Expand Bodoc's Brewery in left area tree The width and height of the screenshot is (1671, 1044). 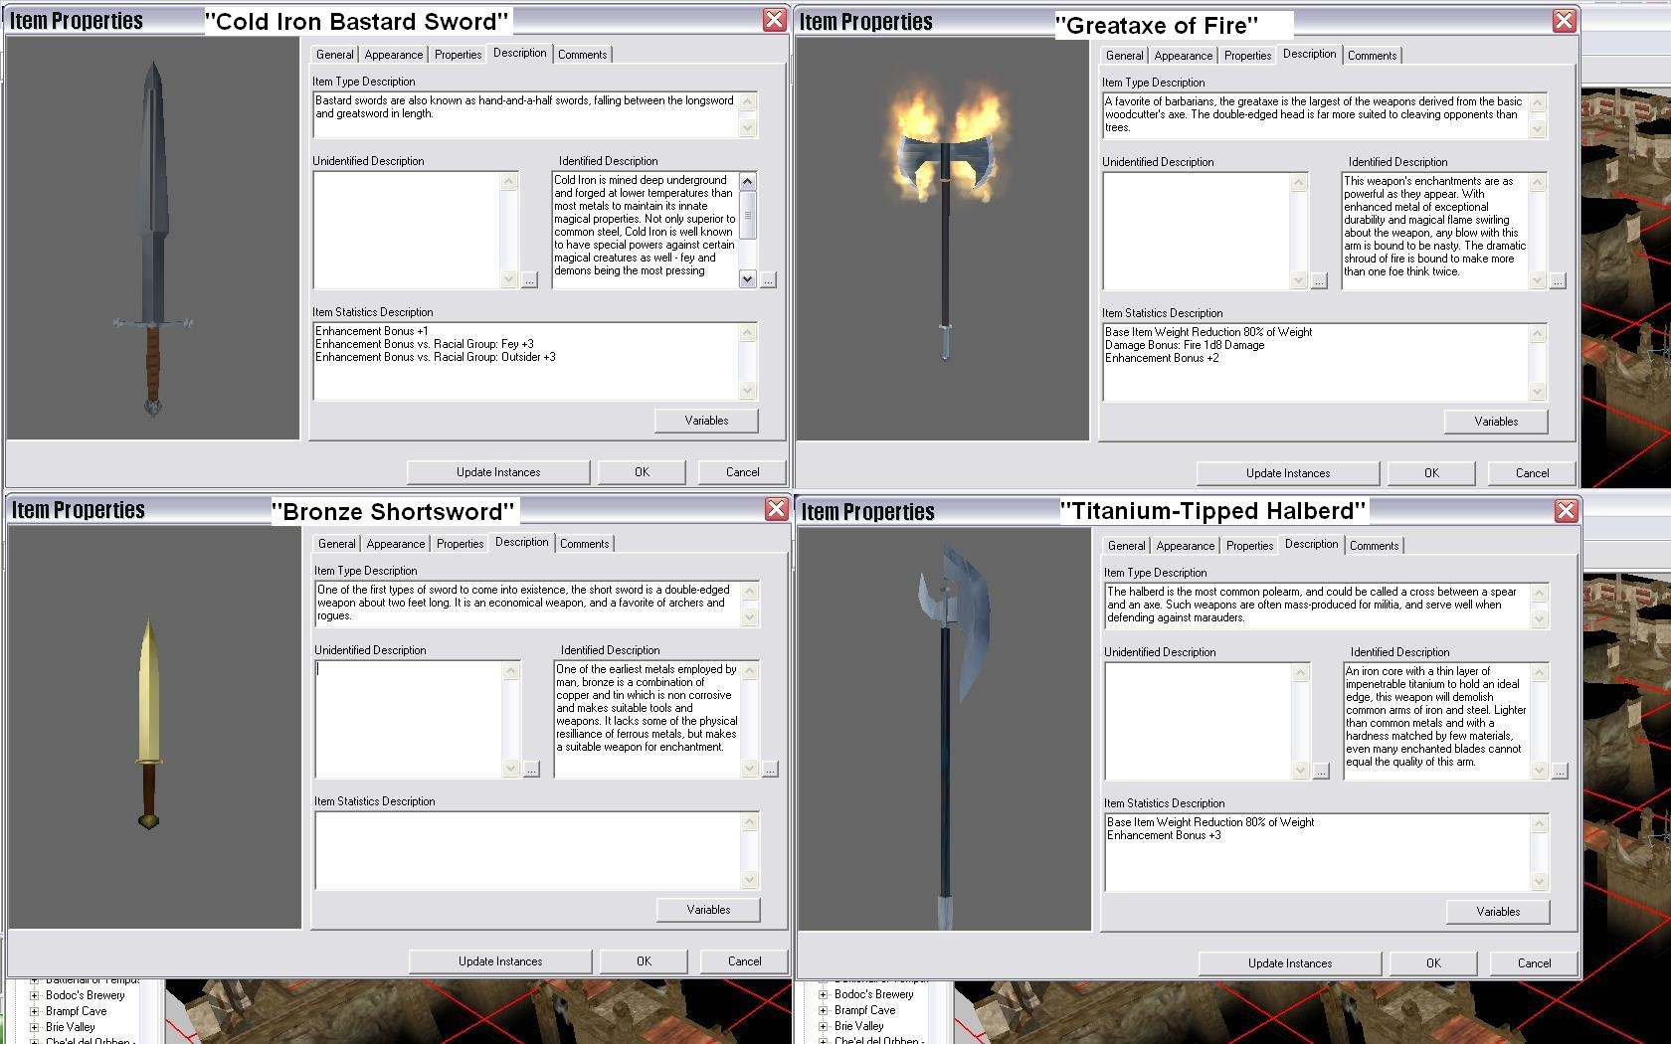[x=34, y=995]
